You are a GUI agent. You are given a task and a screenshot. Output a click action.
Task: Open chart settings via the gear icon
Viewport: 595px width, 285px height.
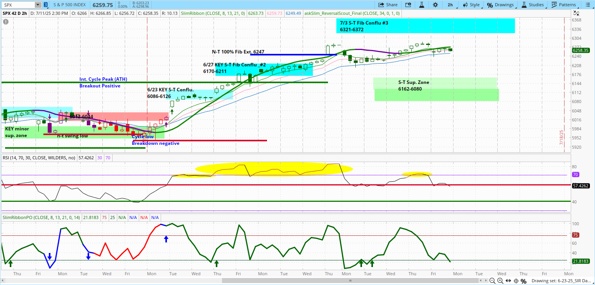[x=435, y=5]
